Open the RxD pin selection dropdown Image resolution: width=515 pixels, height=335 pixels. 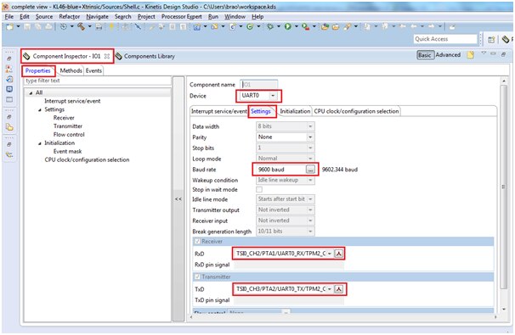pyautogui.click(x=330, y=254)
